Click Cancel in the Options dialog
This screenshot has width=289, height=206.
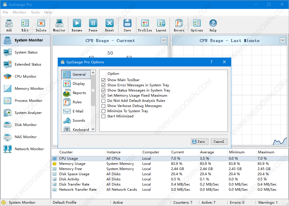tap(219, 142)
